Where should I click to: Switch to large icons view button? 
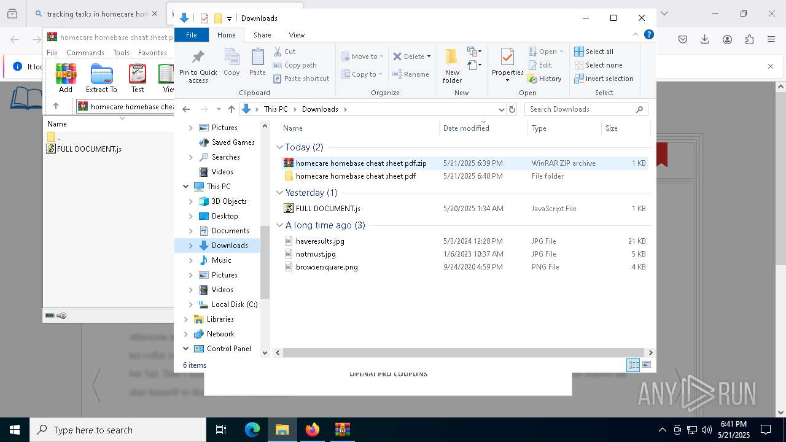click(x=646, y=365)
